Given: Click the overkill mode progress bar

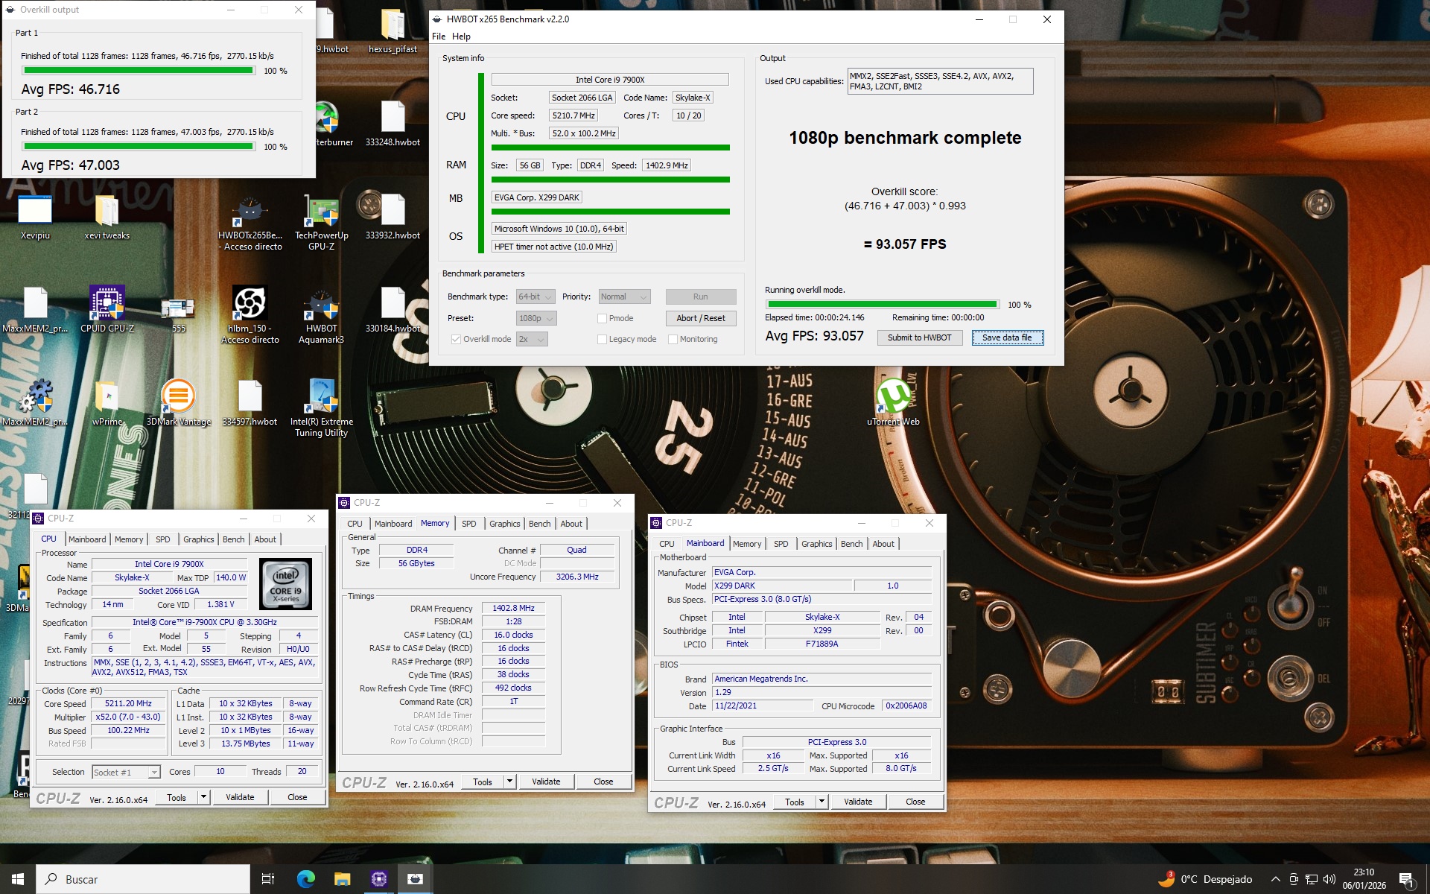Looking at the screenshot, I should click(882, 304).
